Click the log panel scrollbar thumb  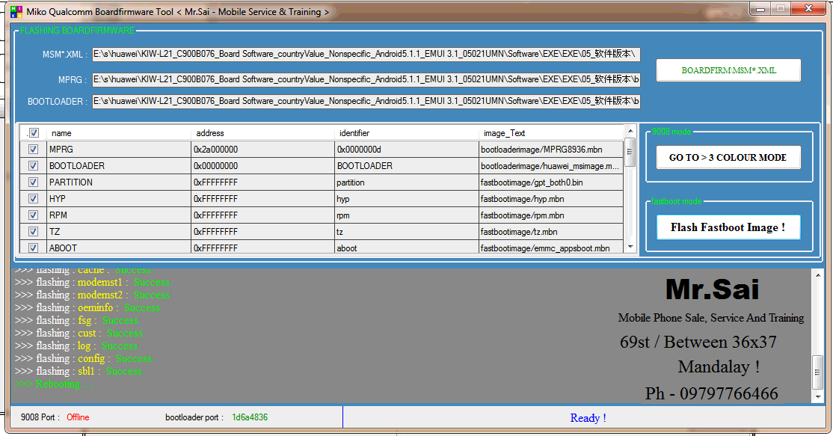tap(817, 372)
